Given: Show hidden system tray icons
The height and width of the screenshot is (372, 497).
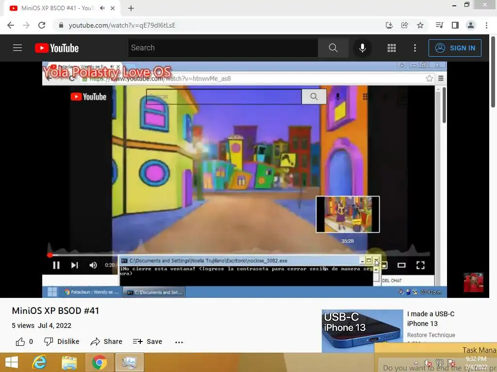Looking at the screenshot, I should tap(416, 362).
